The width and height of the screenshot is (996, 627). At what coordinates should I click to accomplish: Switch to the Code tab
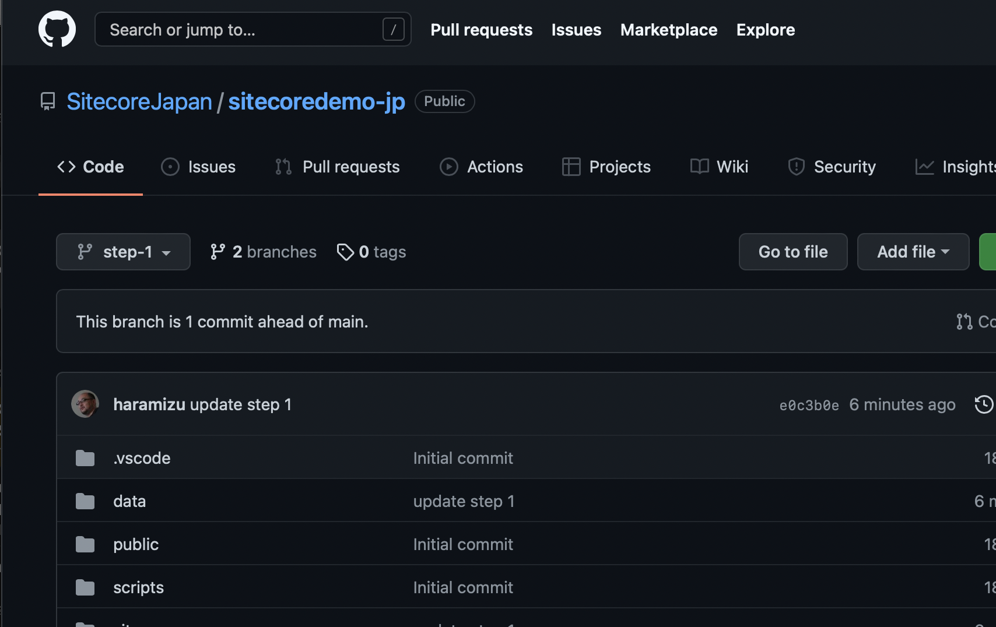(90, 167)
